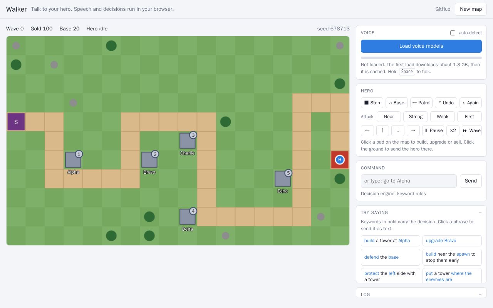Move hero down with arrow button
The height and width of the screenshot is (308, 493).
[x=398, y=131]
